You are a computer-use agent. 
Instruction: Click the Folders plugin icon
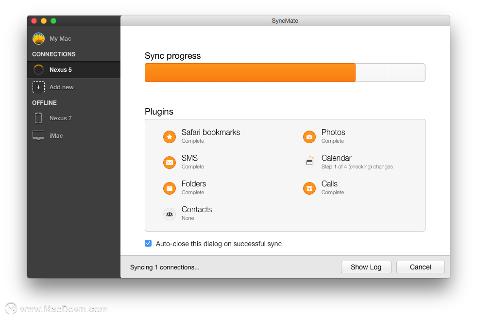170,188
